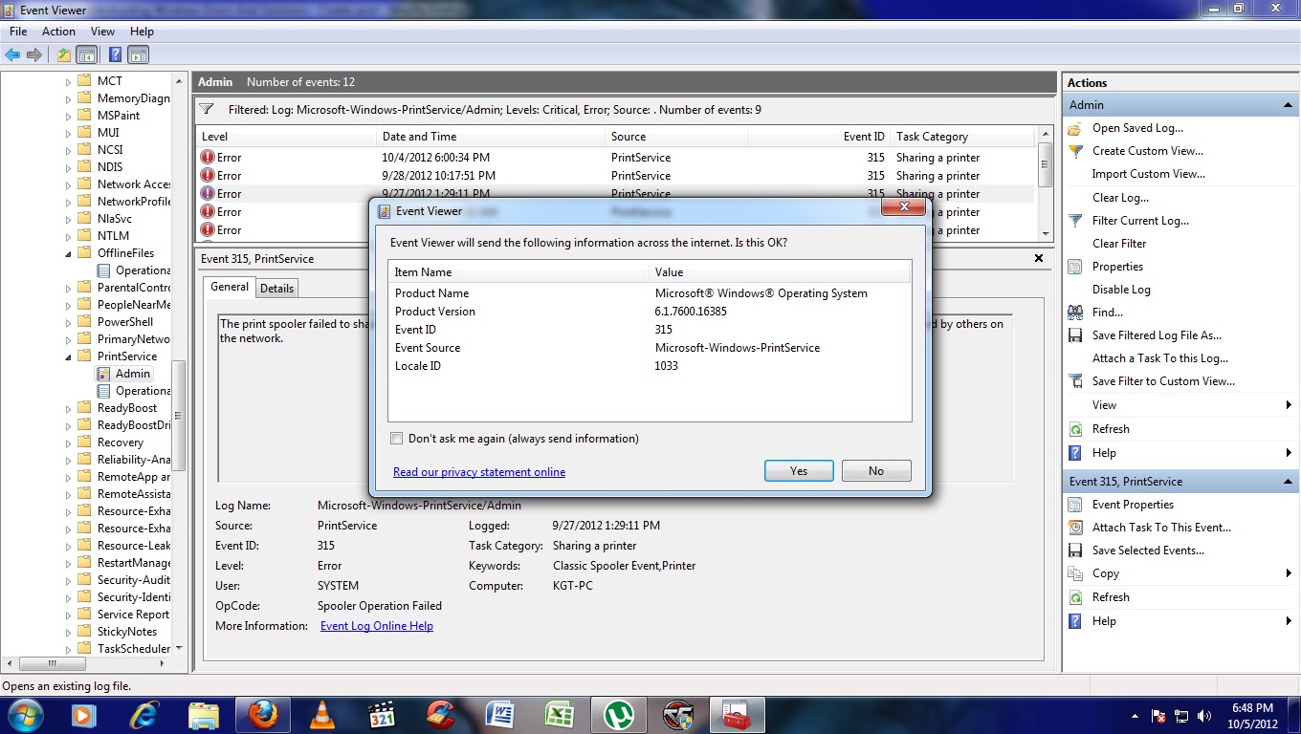Switch to the Details tab
Screen dimensions: 1301x734
pyautogui.click(x=276, y=288)
